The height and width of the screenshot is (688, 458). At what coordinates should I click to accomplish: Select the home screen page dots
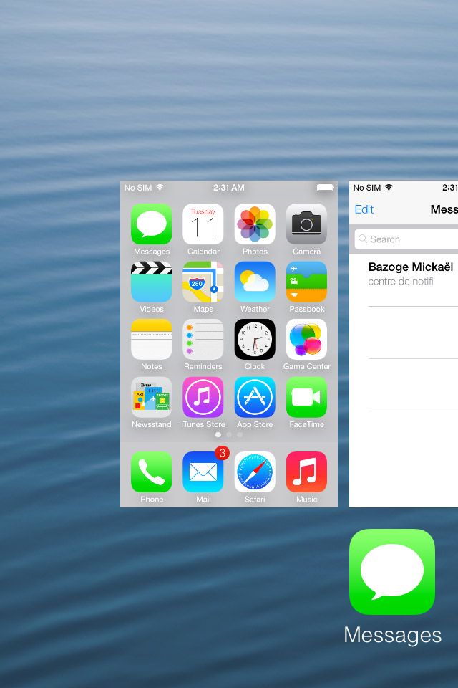tap(229, 434)
